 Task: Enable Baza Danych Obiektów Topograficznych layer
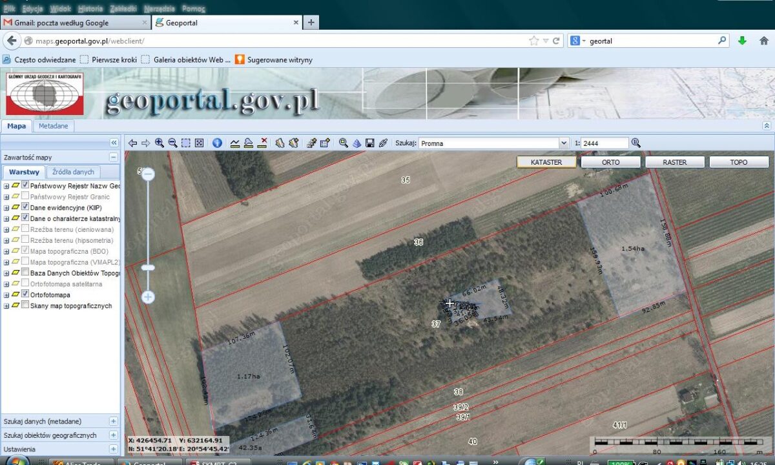point(25,273)
